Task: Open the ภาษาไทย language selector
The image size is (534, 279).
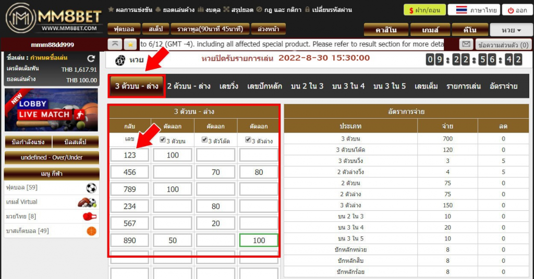Action: 475,10
